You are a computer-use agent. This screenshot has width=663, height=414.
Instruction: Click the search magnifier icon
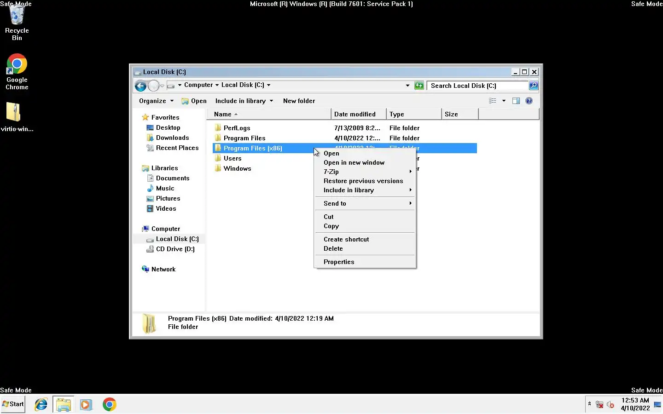tap(533, 86)
